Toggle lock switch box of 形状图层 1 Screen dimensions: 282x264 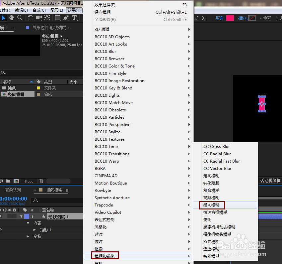point(15,216)
